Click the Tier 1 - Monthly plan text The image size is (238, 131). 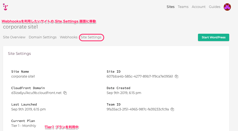click(x=24, y=126)
